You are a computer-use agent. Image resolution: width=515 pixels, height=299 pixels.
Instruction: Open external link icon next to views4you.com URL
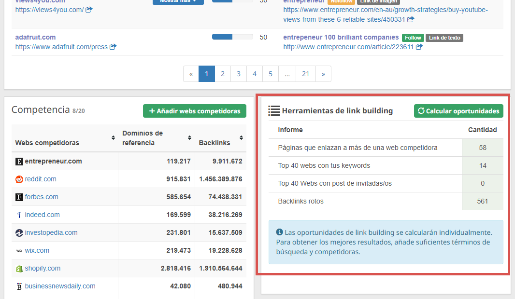pos(89,10)
